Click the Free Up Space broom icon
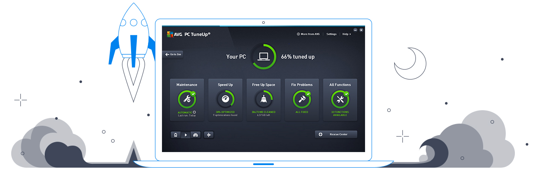Screen dimensions: 537x175 coord(264,99)
